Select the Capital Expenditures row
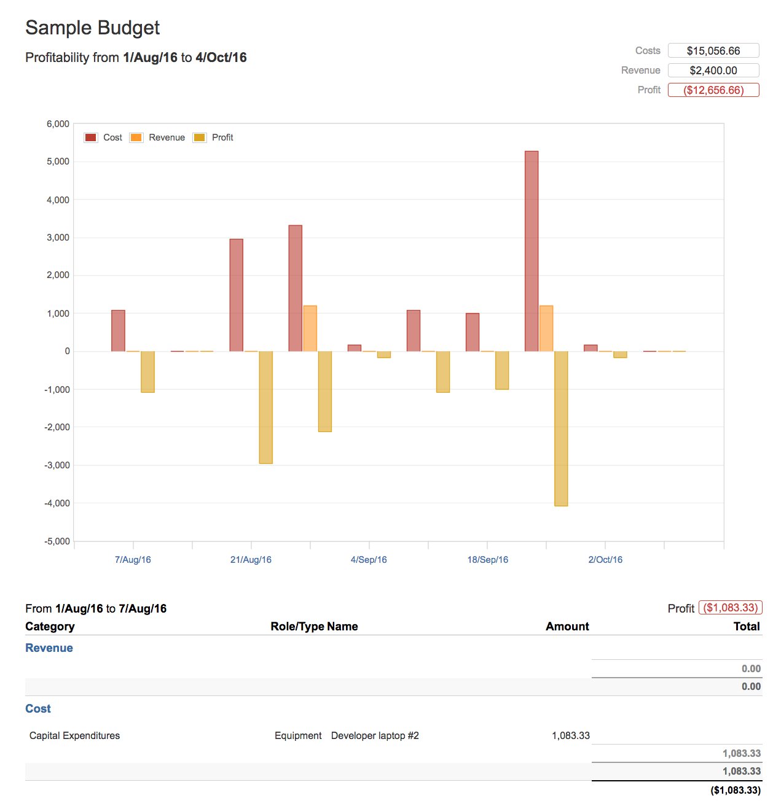The image size is (773, 809). [x=75, y=736]
